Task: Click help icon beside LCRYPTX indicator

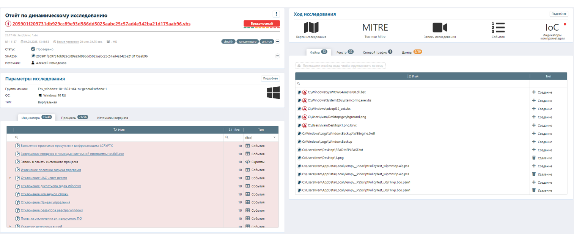Action: (x=17, y=146)
